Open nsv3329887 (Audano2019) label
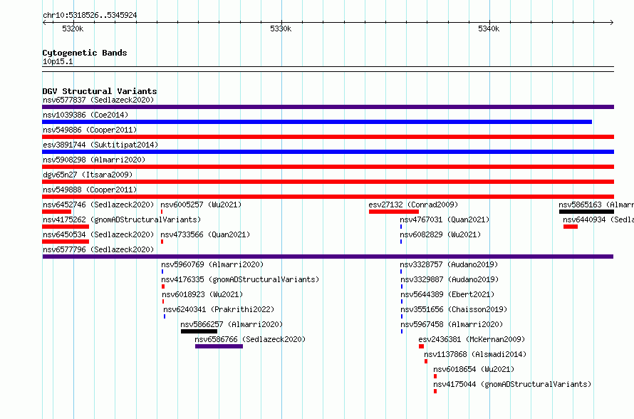Viewport: 634px width, 419px height. click(449, 279)
